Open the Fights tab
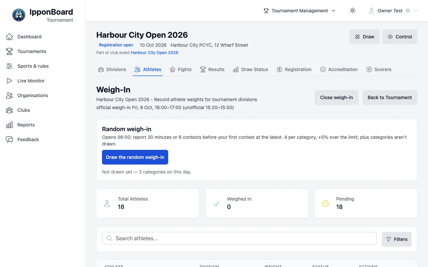This screenshot has height=267, width=428. (x=181, y=69)
